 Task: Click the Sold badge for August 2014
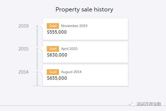(x=53, y=72)
